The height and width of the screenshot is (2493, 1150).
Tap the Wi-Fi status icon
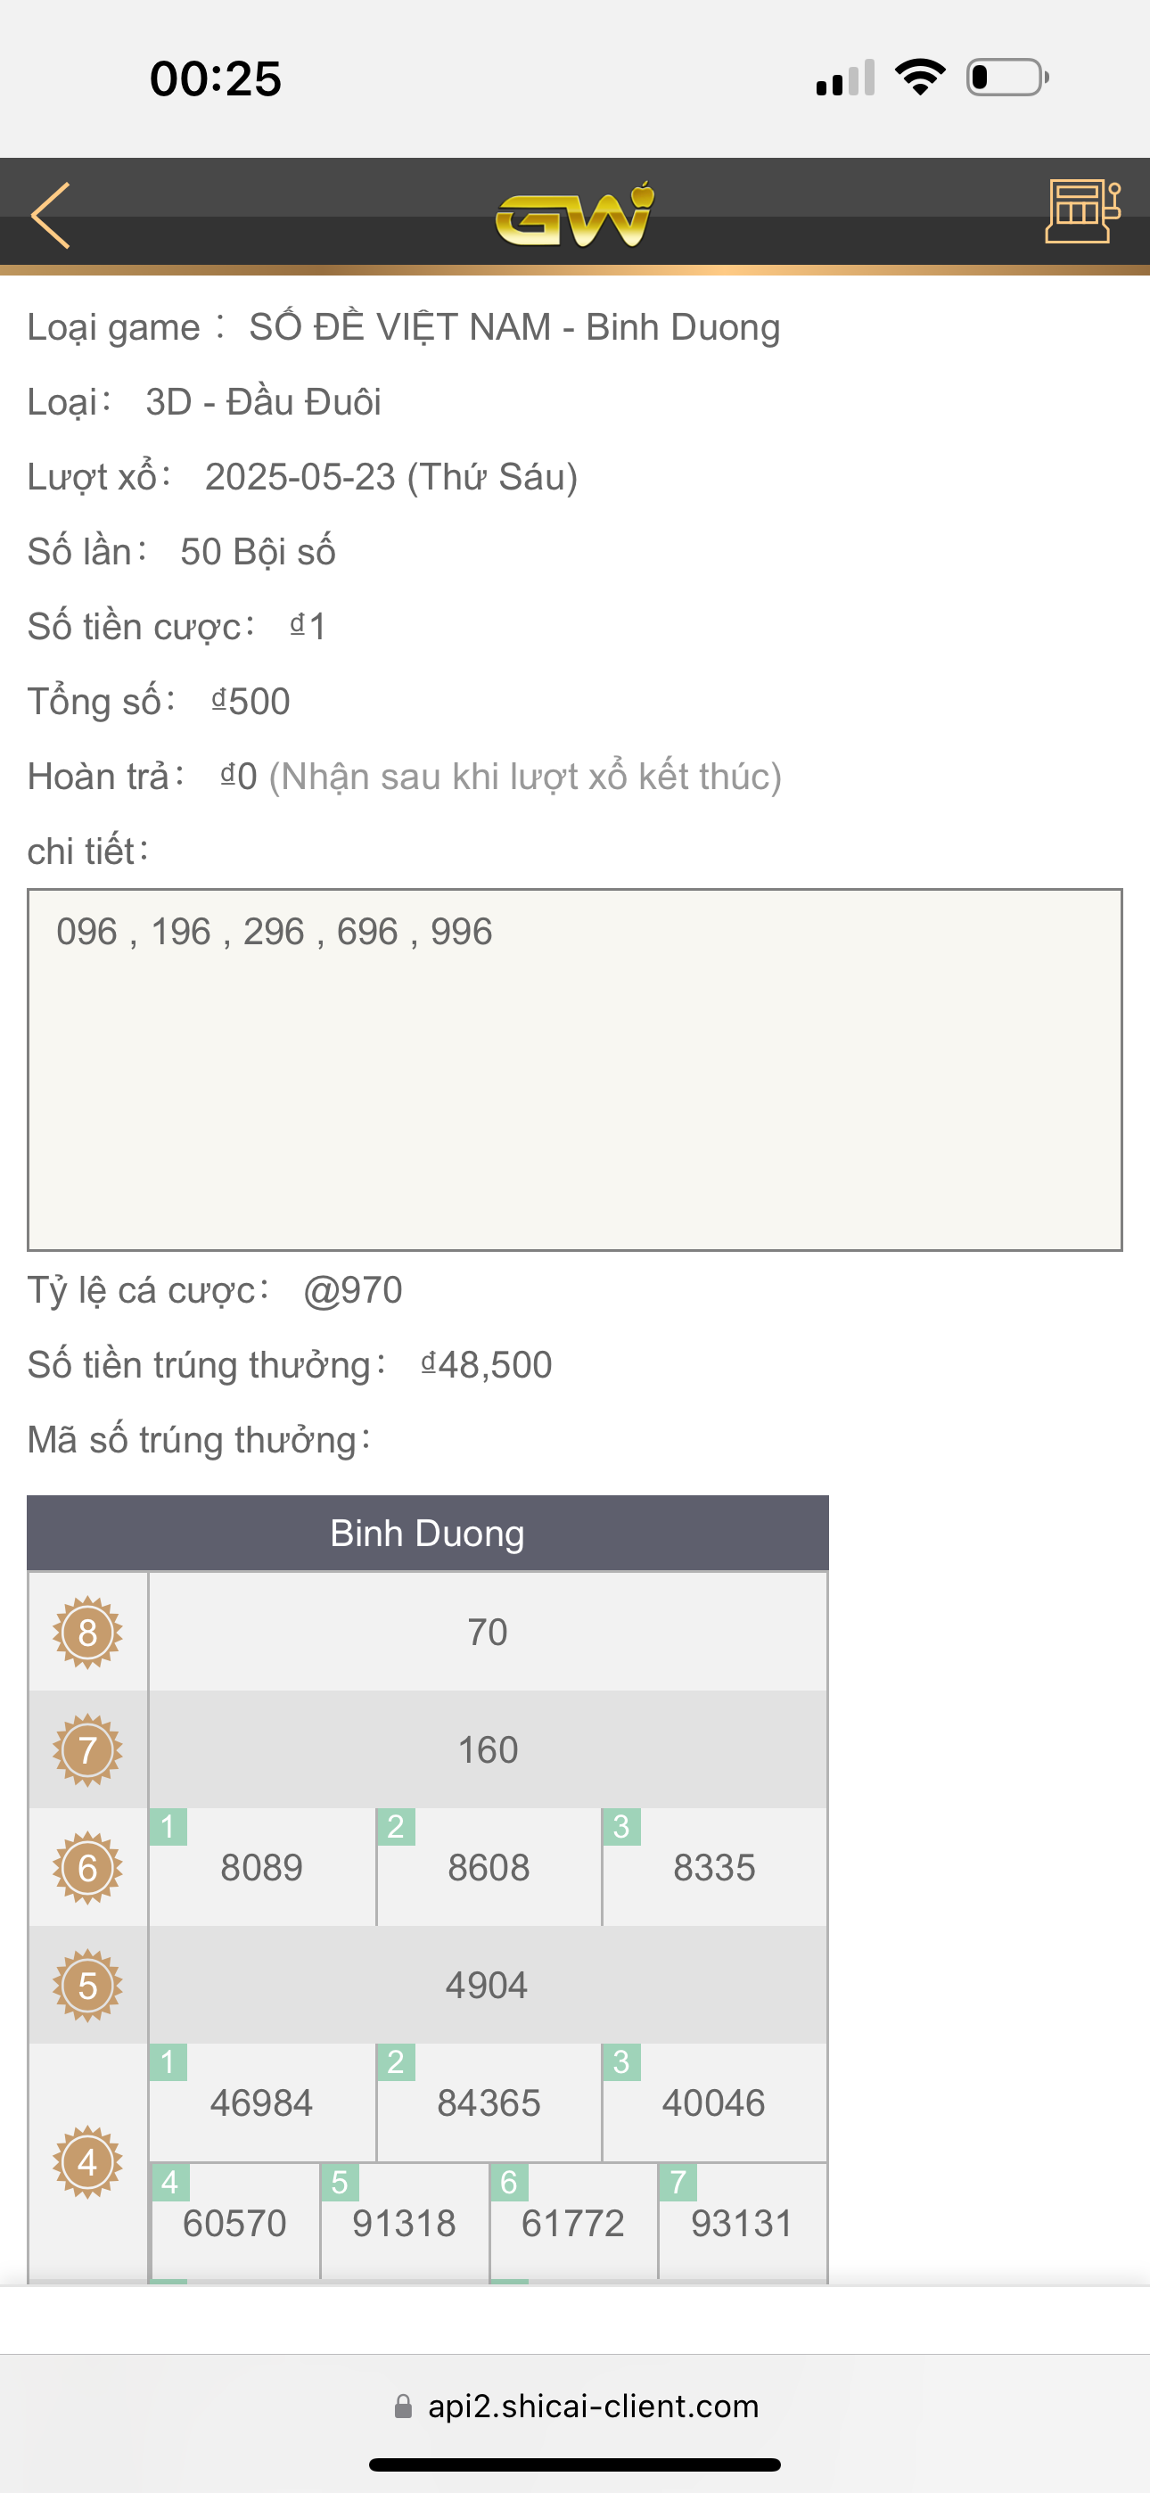pyautogui.click(x=921, y=78)
